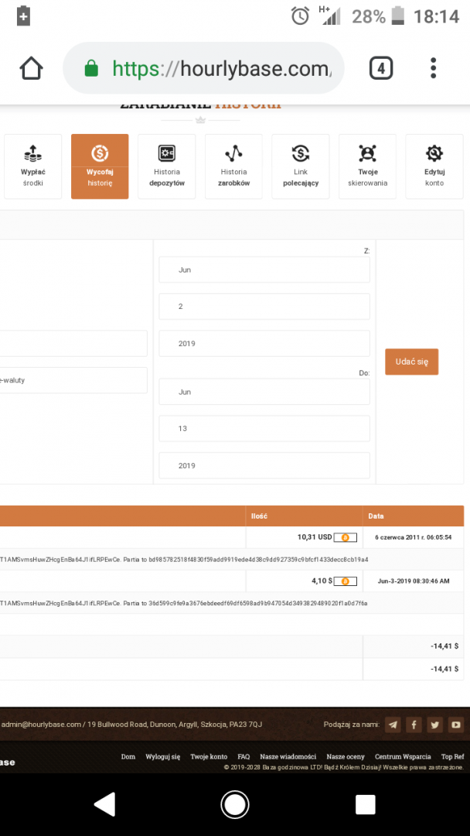Open the start month dropdown showing Jun
This screenshot has height=836, width=470.
(264, 270)
